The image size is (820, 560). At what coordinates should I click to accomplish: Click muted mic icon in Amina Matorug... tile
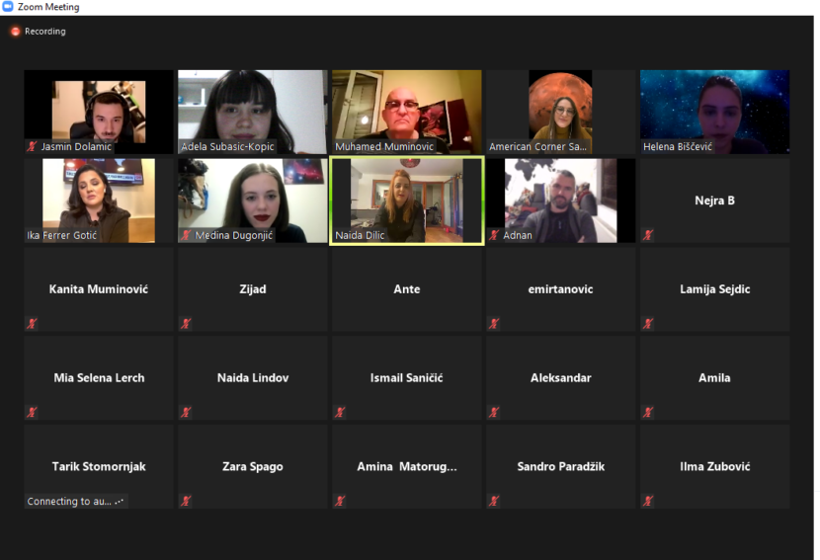pos(340,501)
